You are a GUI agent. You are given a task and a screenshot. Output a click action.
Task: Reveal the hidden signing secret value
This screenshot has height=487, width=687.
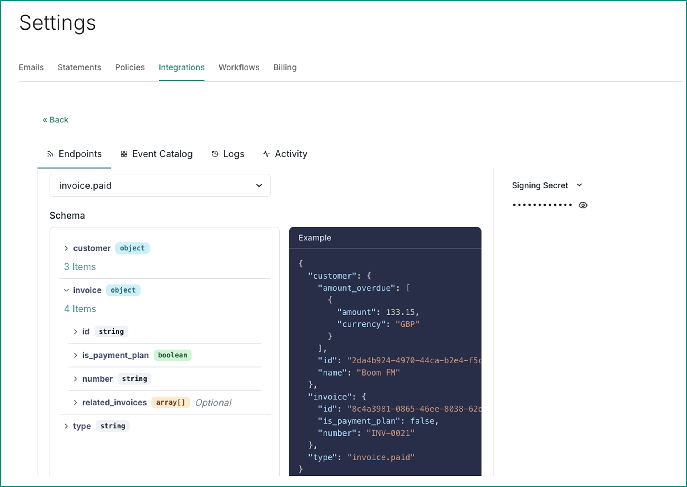point(583,205)
